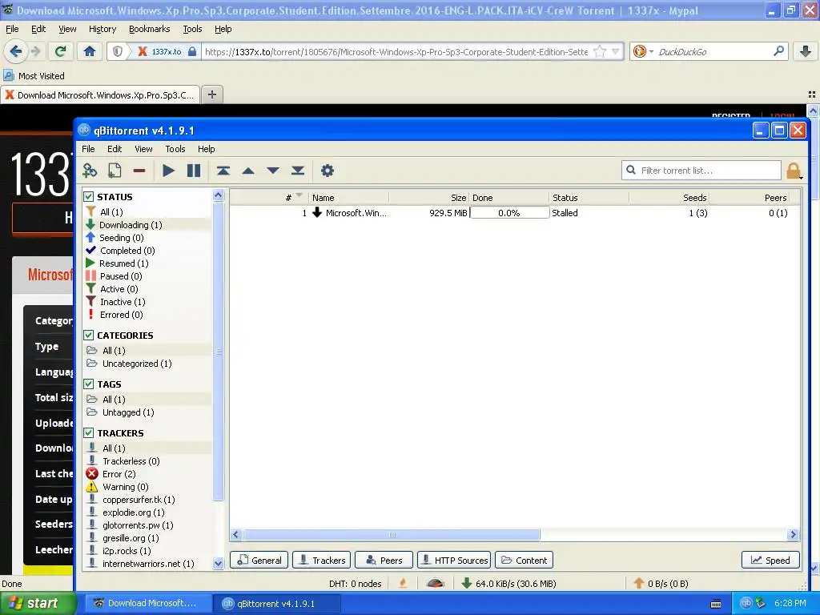The image size is (820, 615).
Task: Click the Most Visited bookmarks button
Action: point(34,76)
